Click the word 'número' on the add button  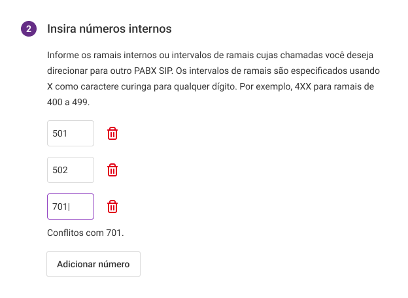[x=112, y=264]
